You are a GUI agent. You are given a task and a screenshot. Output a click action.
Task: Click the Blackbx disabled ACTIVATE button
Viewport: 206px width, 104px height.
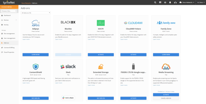click(68, 55)
